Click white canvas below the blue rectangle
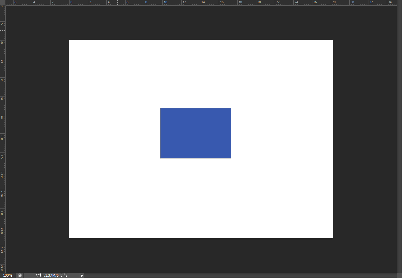 (x=195, y=198)
